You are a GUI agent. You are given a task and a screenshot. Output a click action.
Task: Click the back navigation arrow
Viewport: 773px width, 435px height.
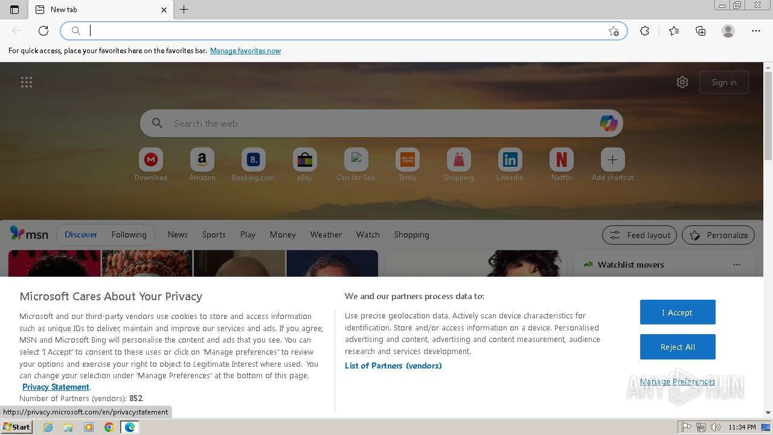[x=17, y=31]
